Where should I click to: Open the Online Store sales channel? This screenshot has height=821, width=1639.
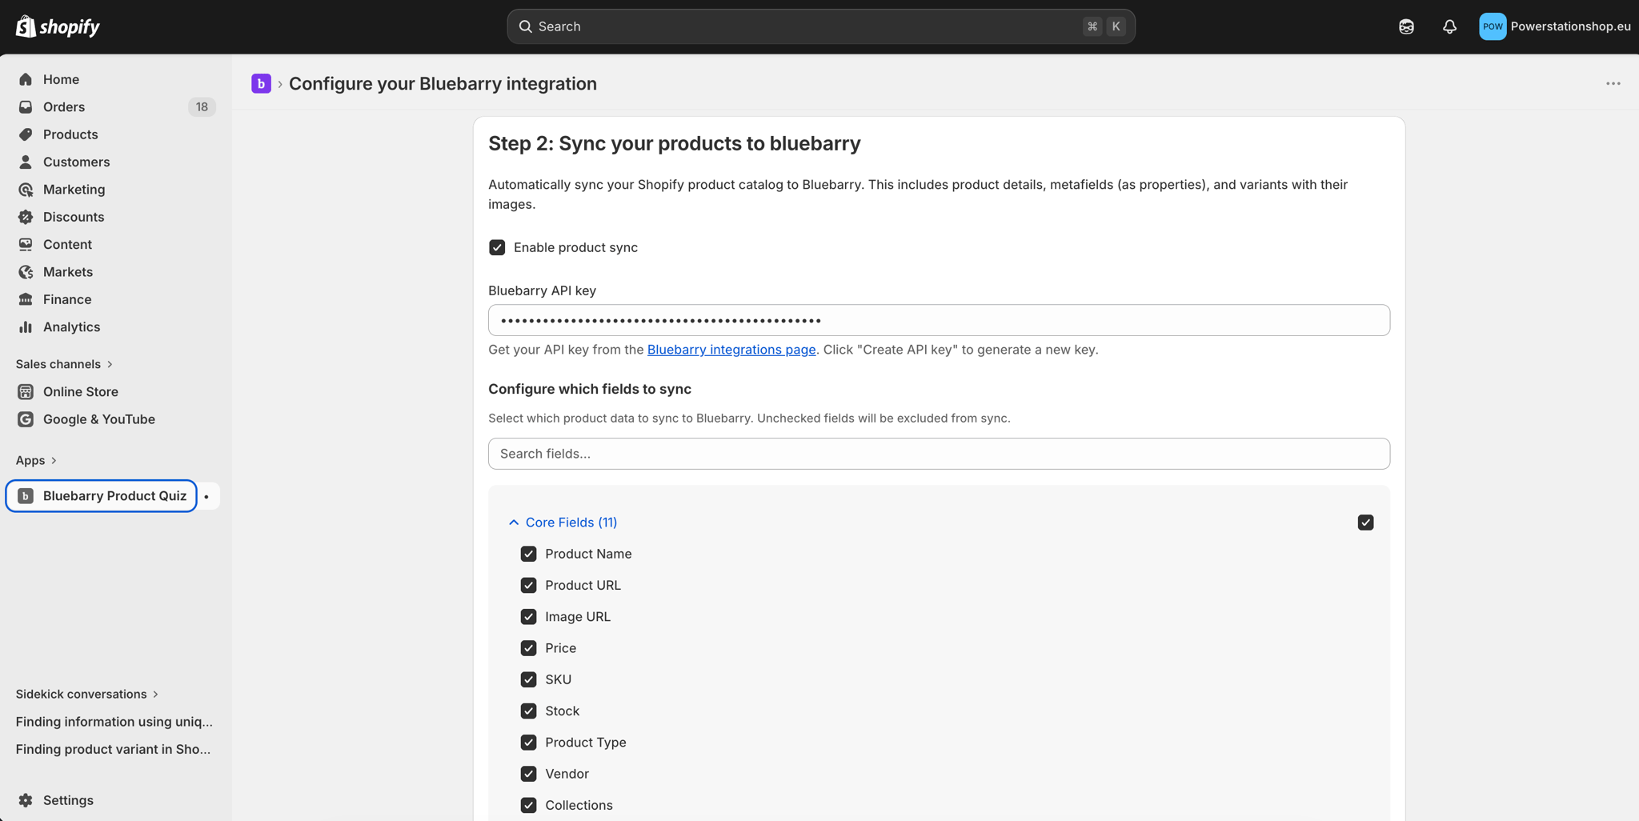(26, 391)
